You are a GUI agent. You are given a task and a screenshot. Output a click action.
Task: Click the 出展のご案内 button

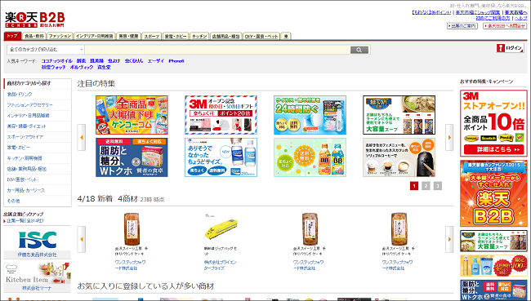pos(462,26)
